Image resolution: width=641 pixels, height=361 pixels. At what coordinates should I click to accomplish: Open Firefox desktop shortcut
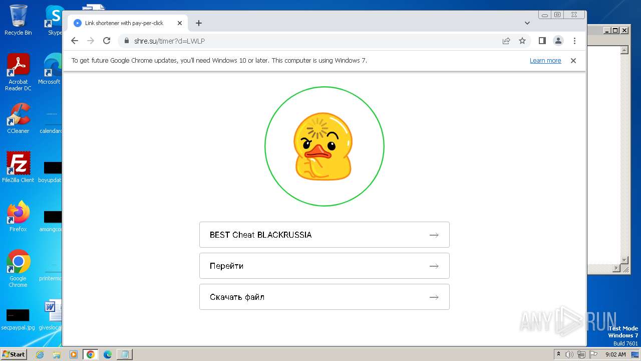18,217
